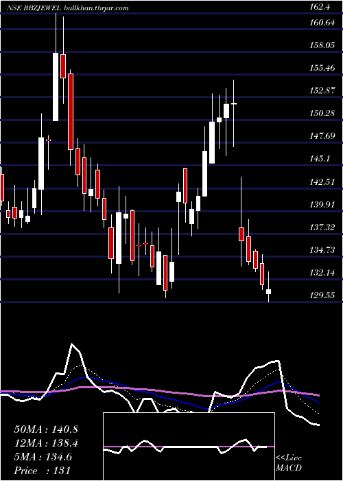Select the 137.32 price axis label
This screenshot has height=481, width=343.
(x=322, y=227)
